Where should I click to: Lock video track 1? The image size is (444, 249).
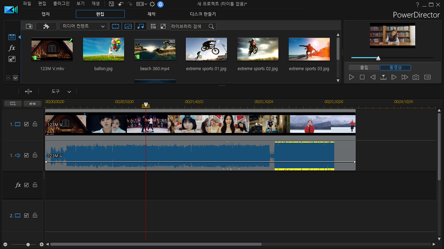coord(35,124)
